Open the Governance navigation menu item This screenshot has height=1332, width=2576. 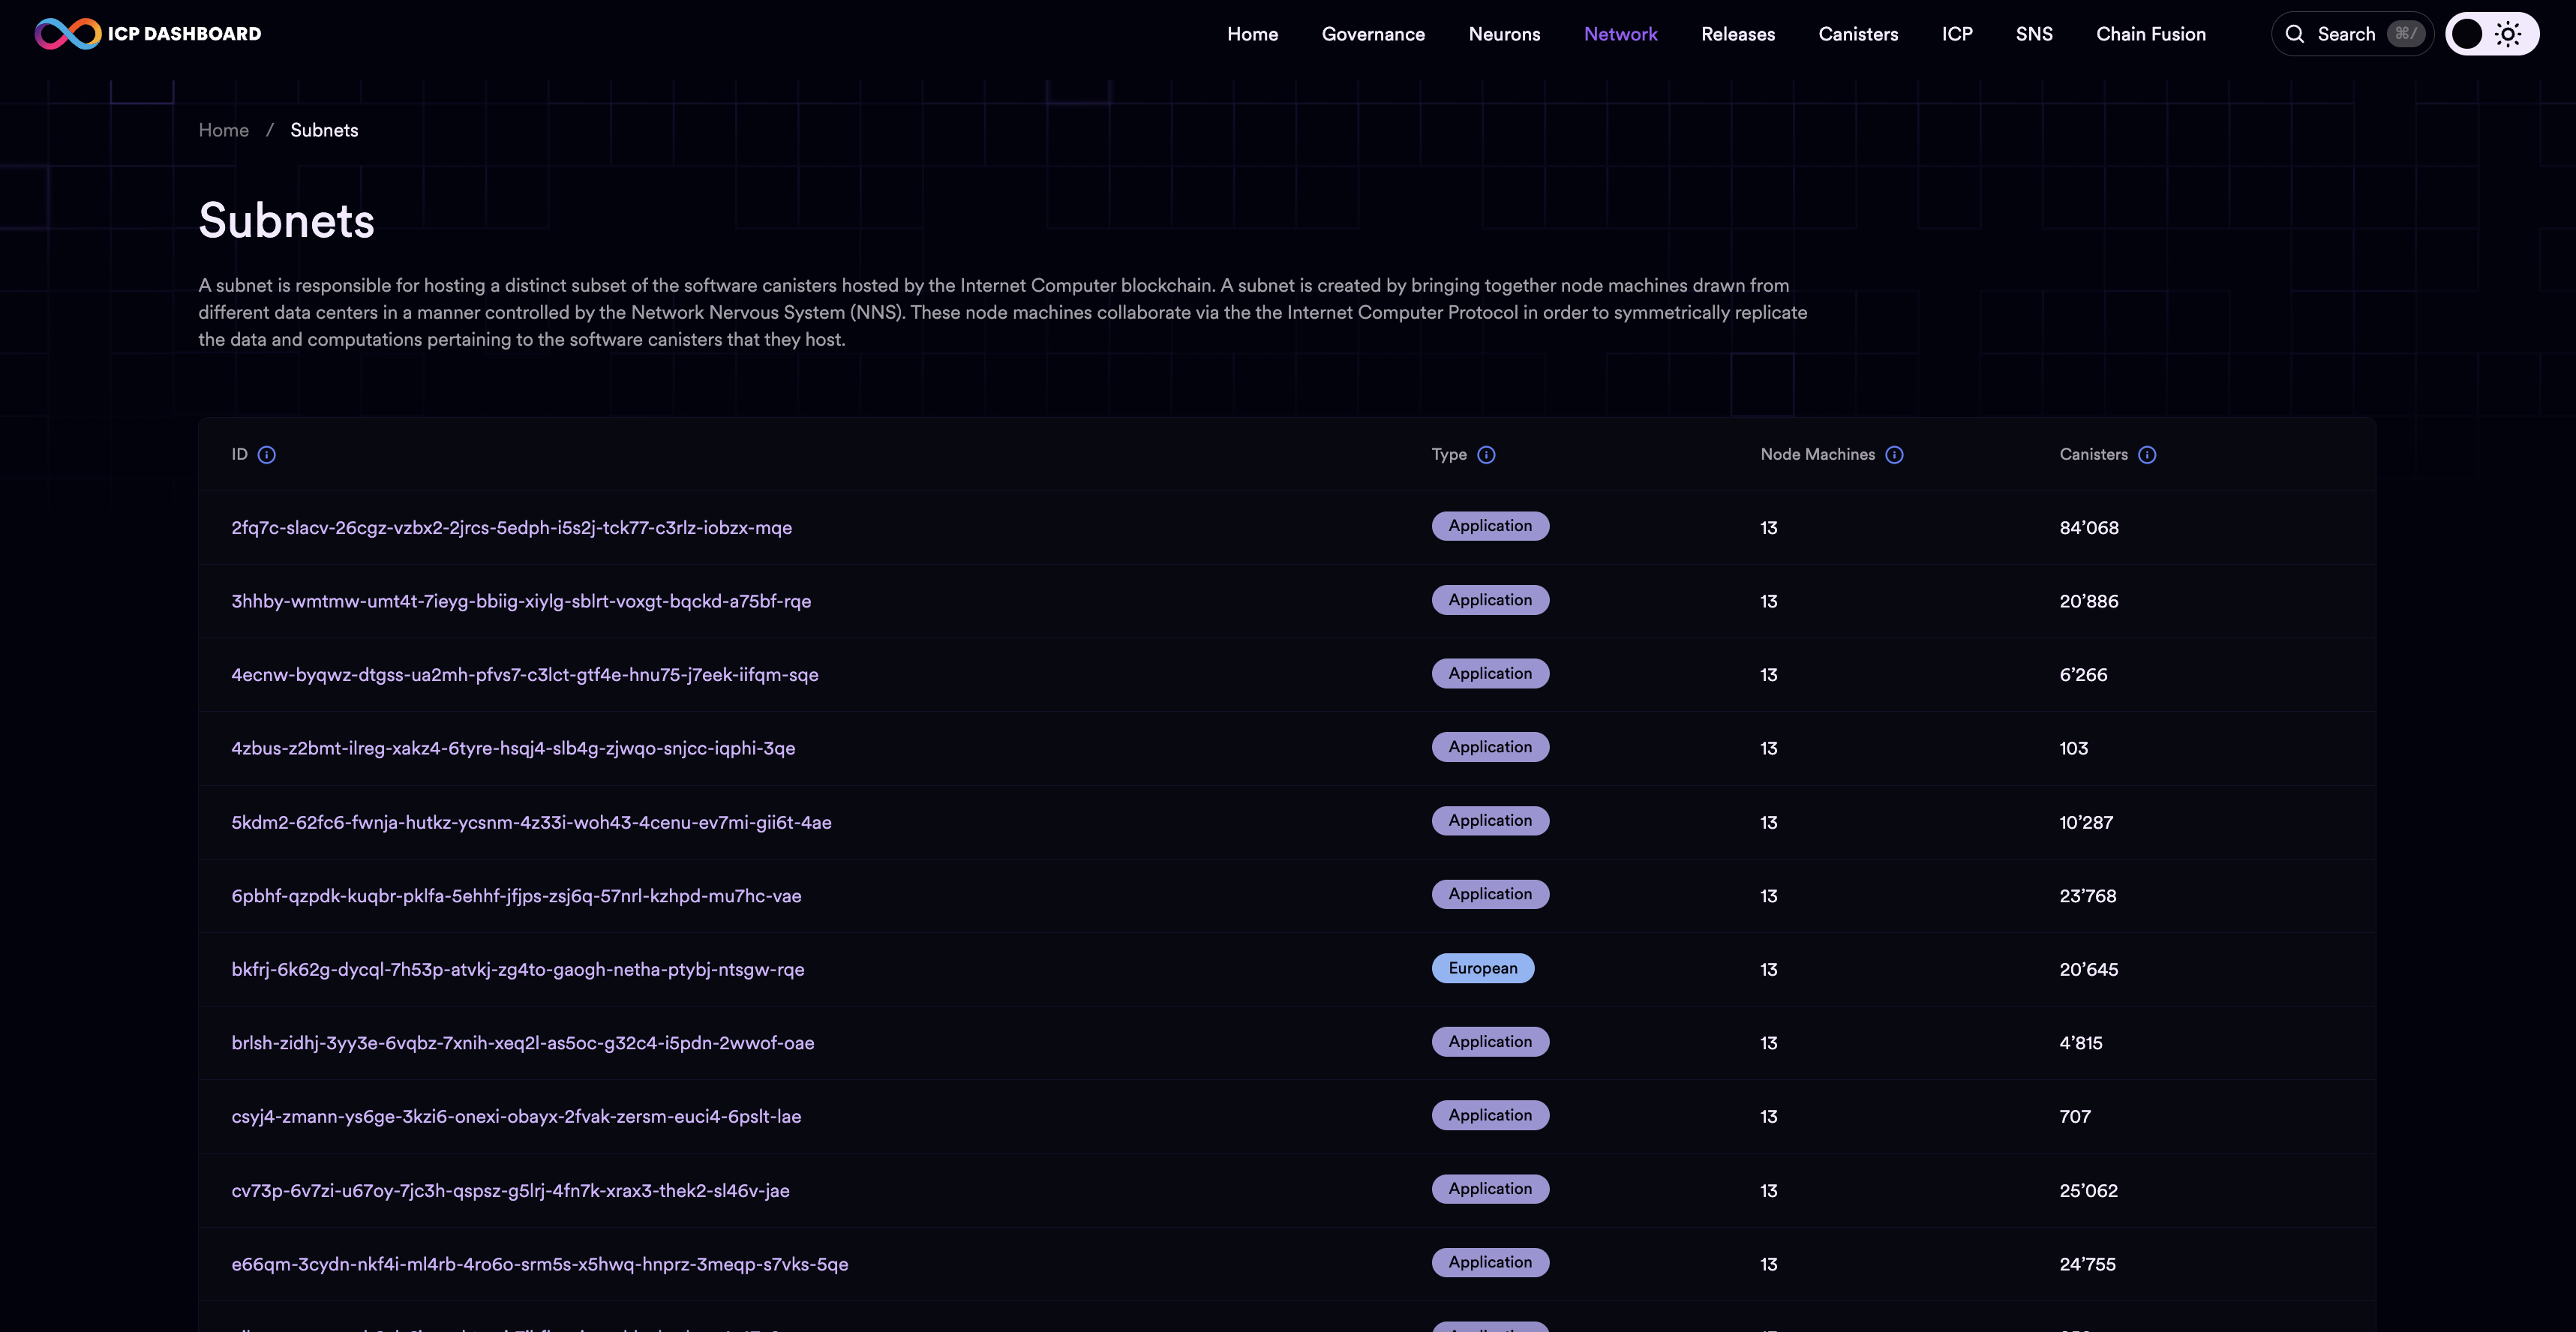[1373, 34]
